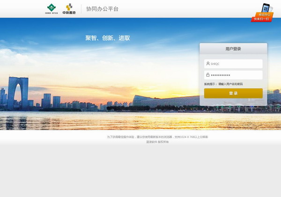Viewport: 281px width, 197px height.
Task: Click the user silhouette icon in username field
Action: tap(208, 63)
